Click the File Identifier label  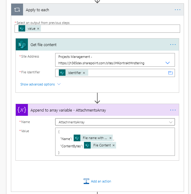[31, 72]
